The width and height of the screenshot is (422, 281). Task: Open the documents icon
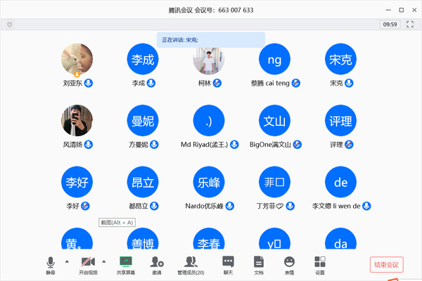(259, 262)
